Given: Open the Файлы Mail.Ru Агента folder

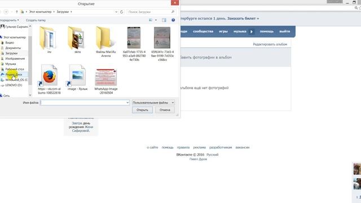Looking at the screenshot, I should click(x=105, y=41).
